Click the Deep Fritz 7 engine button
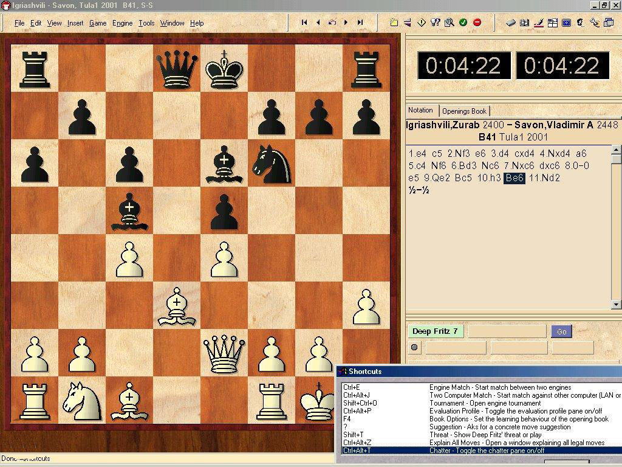The width and height of the screenshot is (622, 467). pyautogui.click(x=435, y=331)
